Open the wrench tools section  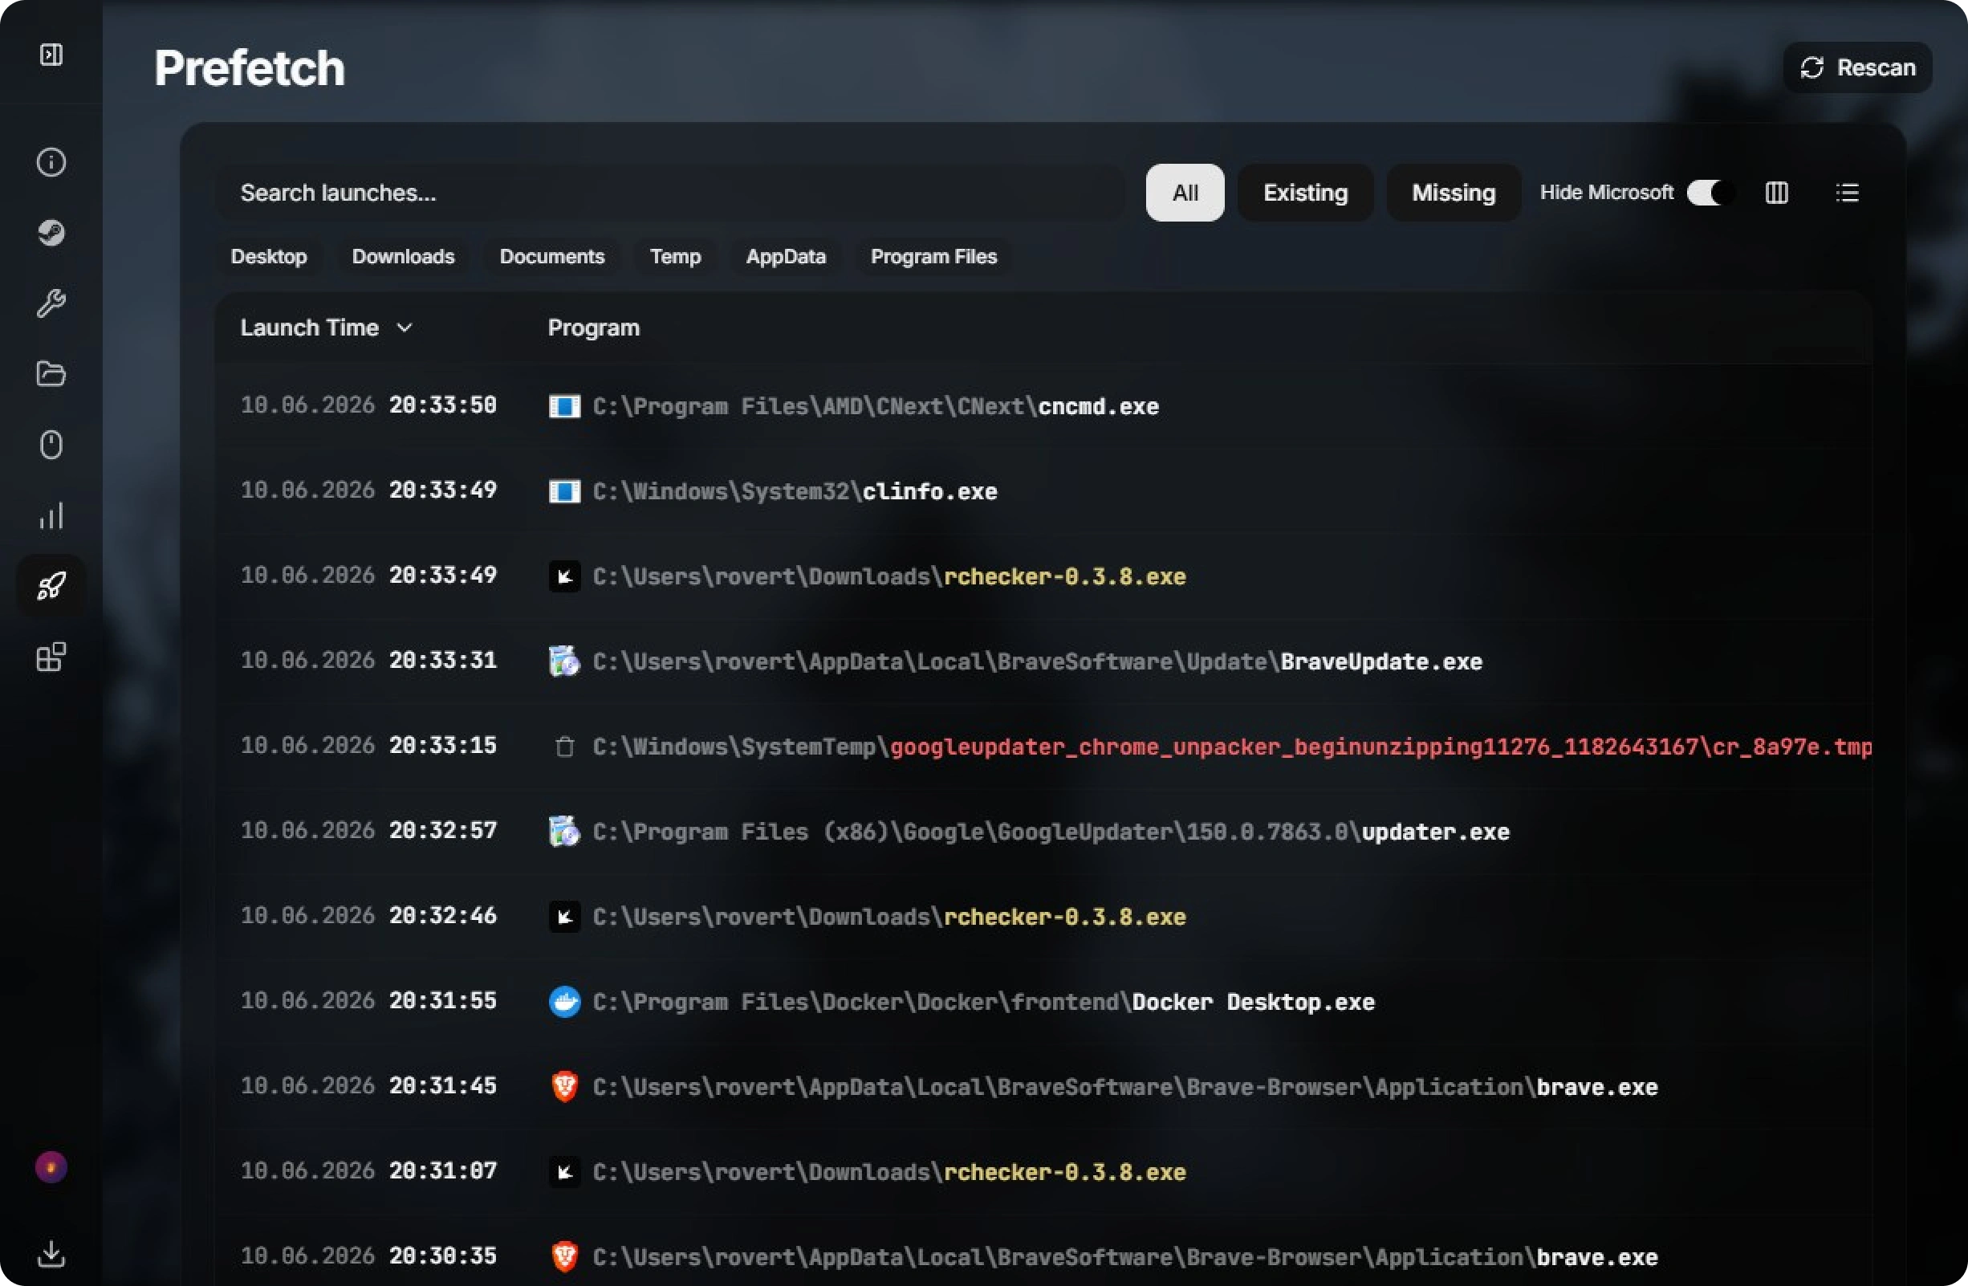coord(51,303)
